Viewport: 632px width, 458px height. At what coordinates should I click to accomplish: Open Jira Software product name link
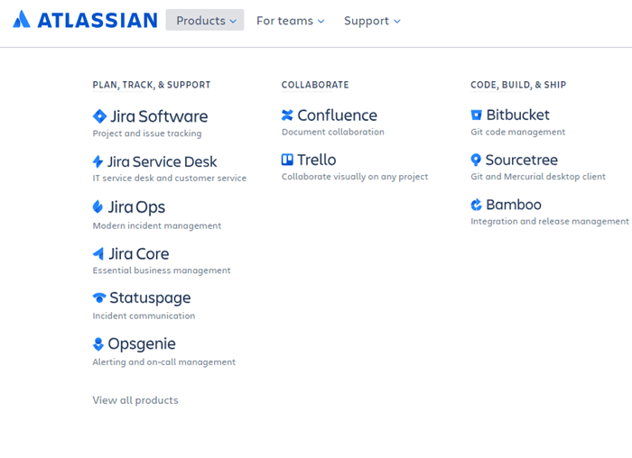point(159,116)
